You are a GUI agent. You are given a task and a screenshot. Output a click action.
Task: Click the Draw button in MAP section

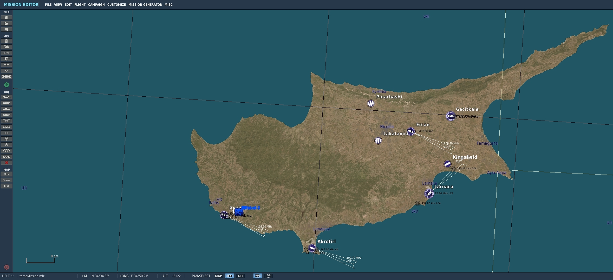(x=6, y=180)
